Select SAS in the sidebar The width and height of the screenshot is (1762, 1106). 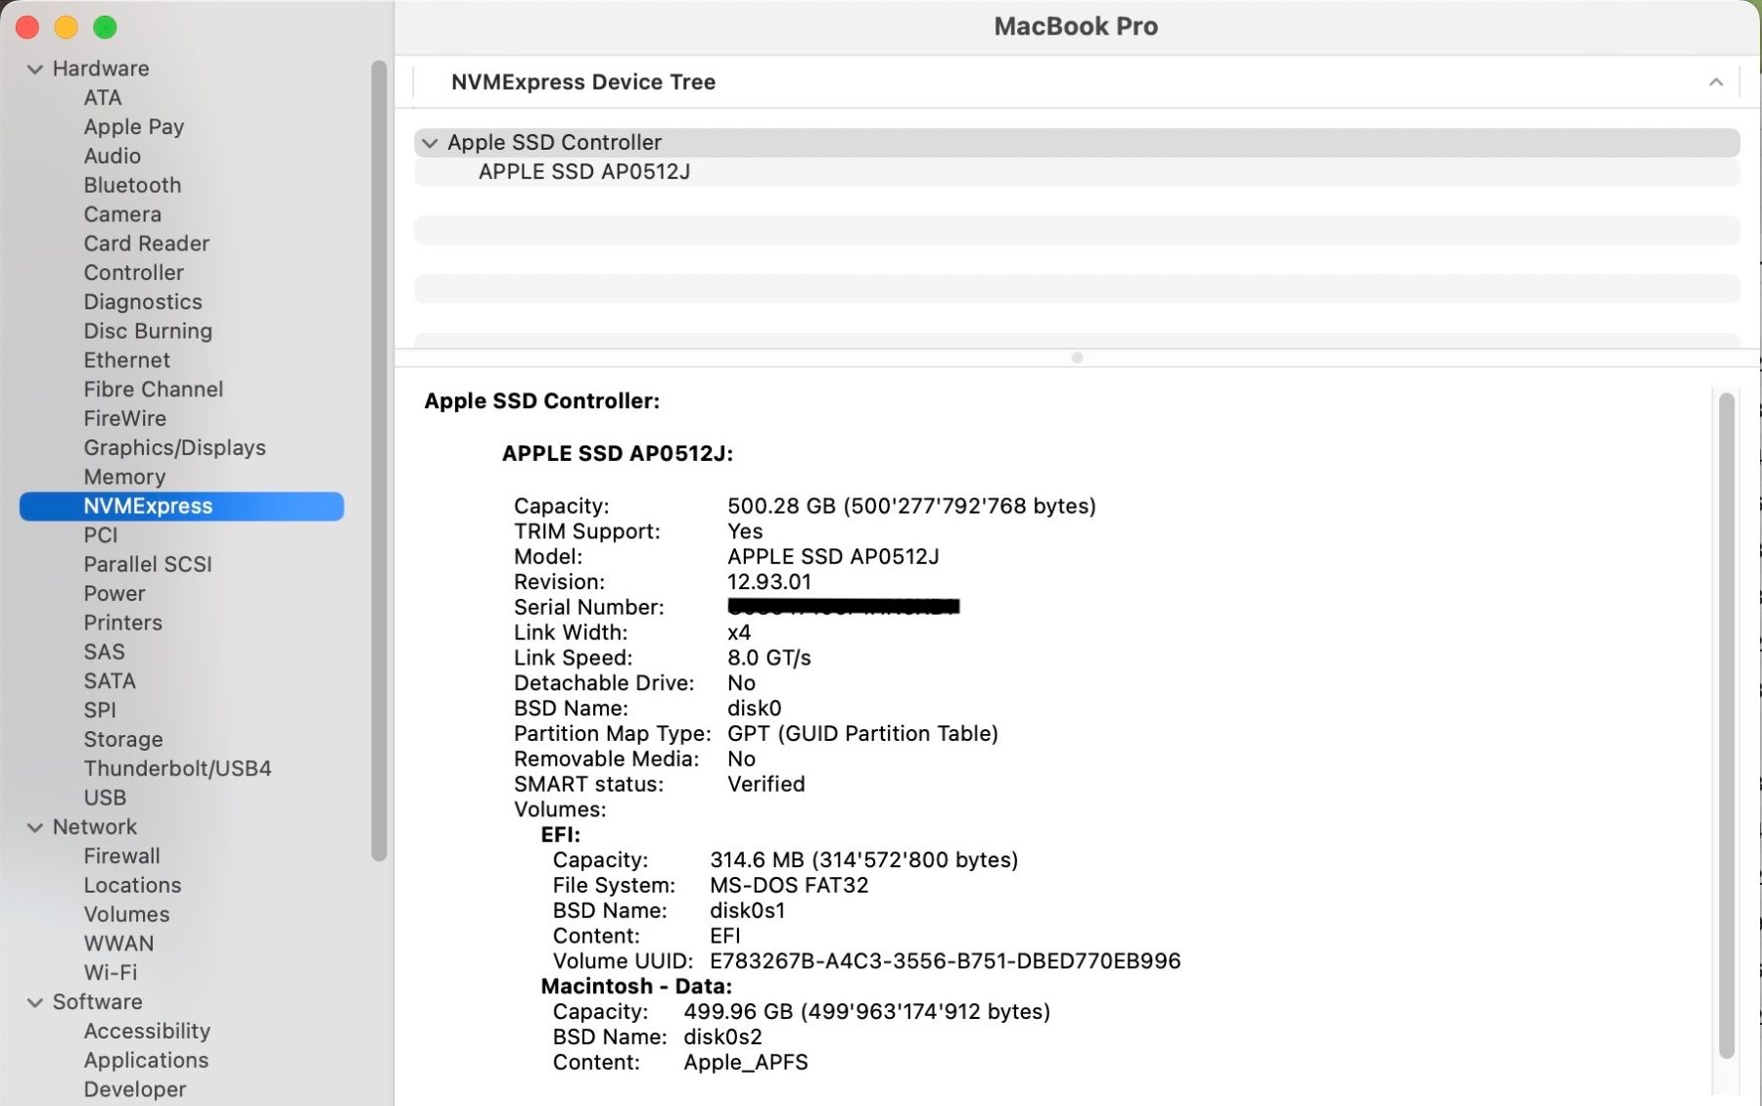(105, 652)
